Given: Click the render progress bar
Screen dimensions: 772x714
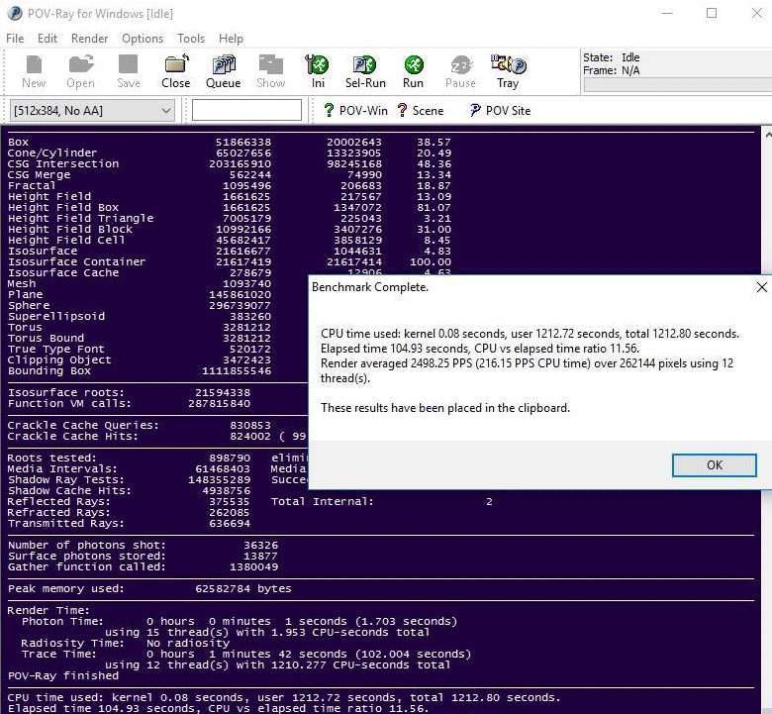Looking at the screenshot, I should click(677, 85).
